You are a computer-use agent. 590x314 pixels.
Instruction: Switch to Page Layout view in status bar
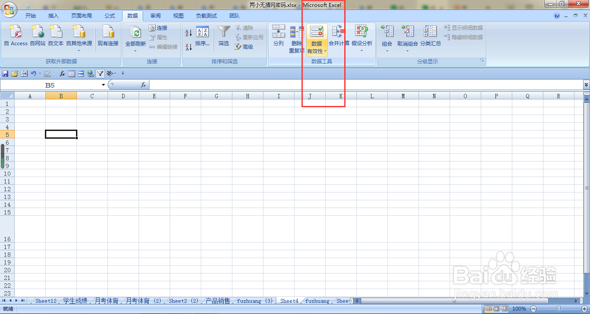(496, 309)
